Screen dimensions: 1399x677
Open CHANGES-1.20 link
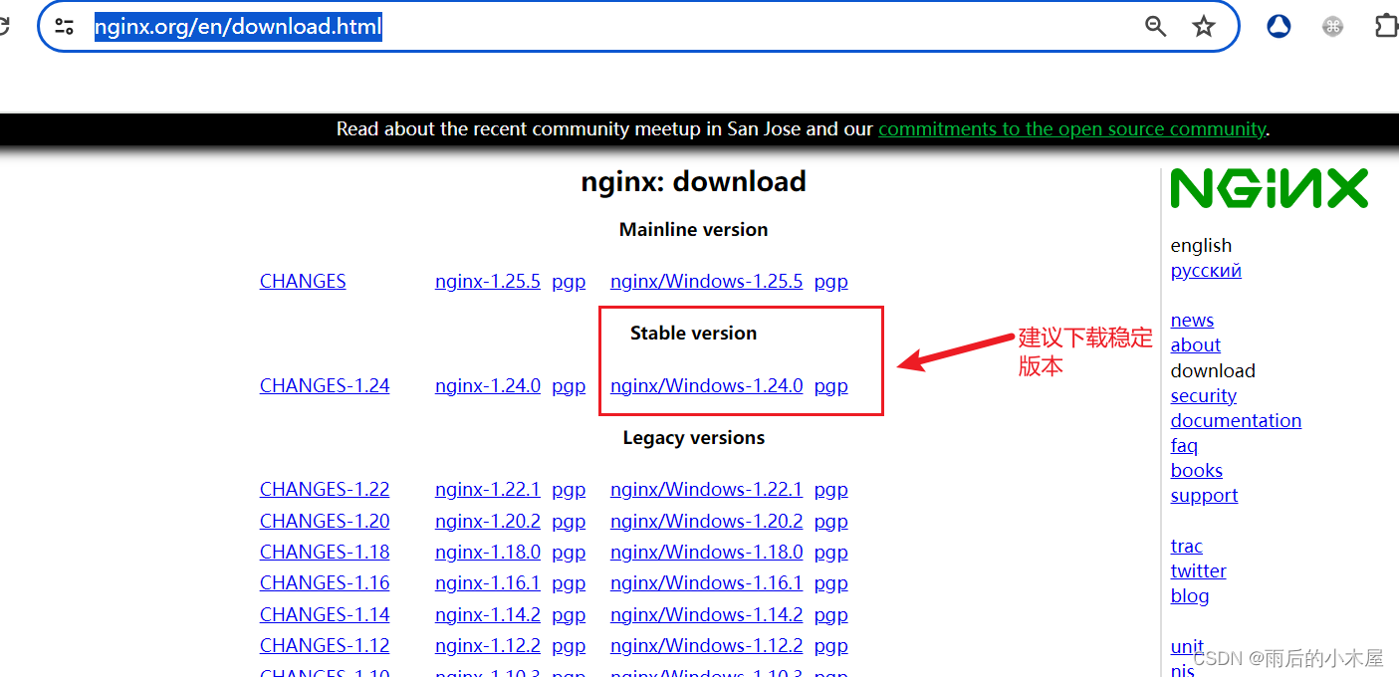(325, 522)
